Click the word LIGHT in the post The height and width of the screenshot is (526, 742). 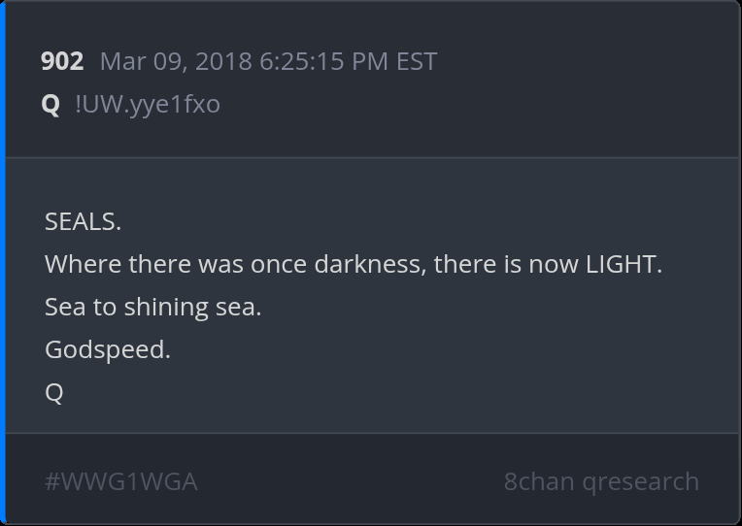[622, 264]
